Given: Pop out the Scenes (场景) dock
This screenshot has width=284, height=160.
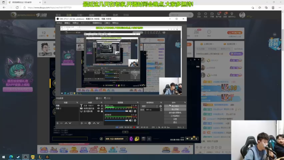Looking at the screenshot, I should (77, 103).
